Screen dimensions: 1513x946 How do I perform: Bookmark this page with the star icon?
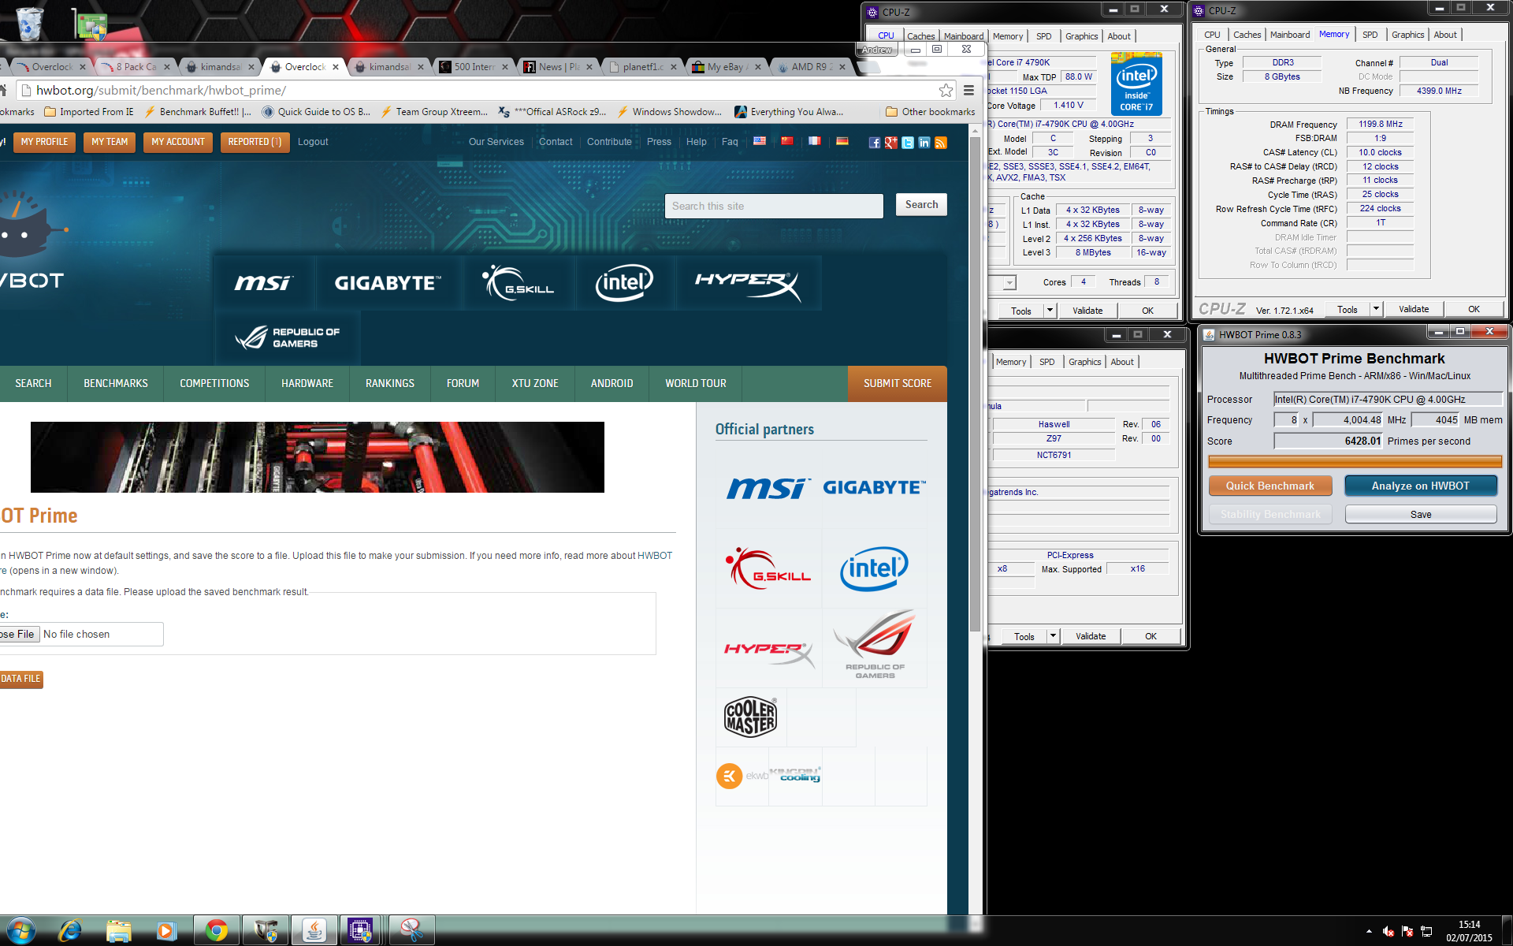[x=946, y=91]
